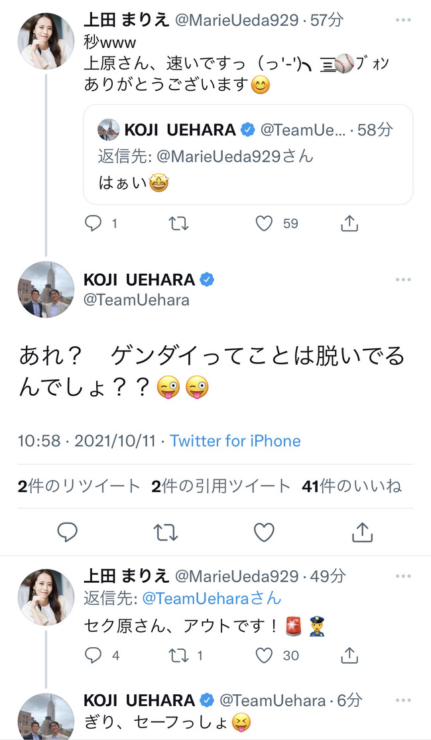The height and width of the screenshot is (740, 431).
Task: Share the top 上田まりえ tweet
Action: tap(349, 223)
